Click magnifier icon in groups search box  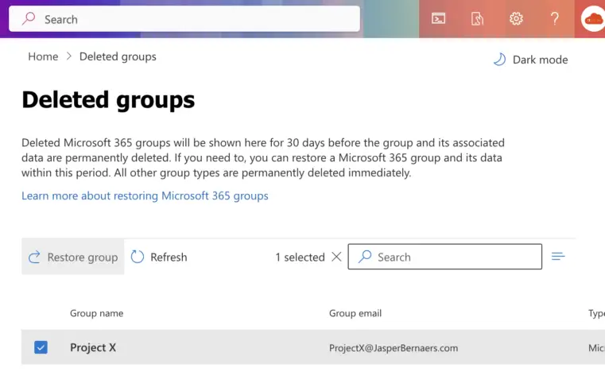click(x=365, y=257)
